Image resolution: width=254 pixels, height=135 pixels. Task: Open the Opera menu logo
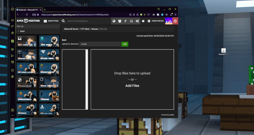pos(12,9)
